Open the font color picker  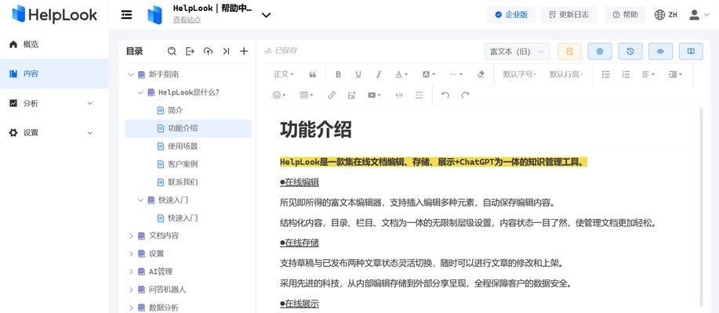click(401, 74)
